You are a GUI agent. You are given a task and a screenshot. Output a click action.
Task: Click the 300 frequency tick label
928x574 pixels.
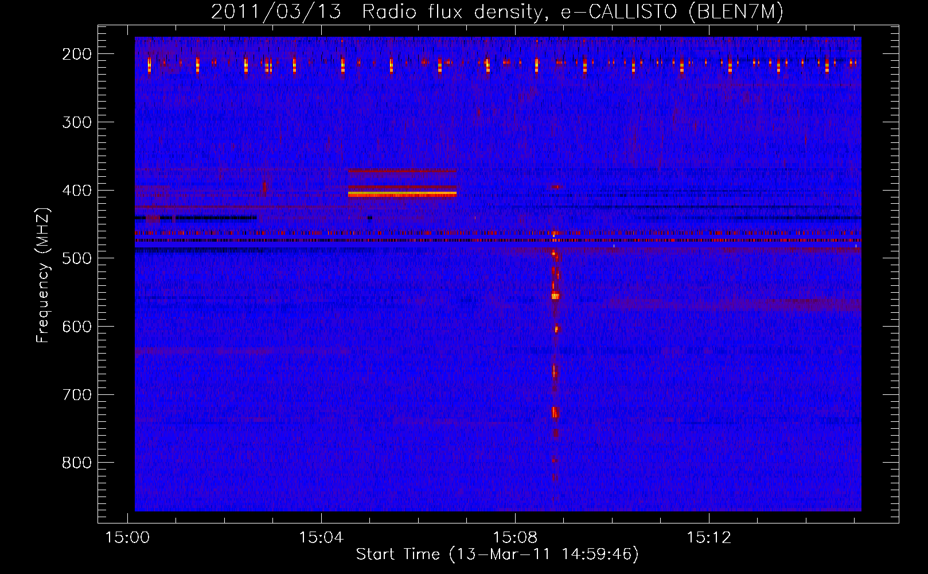pyautogui.click(x=76, y=122)
